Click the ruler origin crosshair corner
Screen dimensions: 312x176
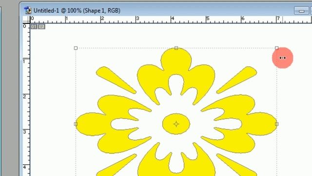point(26,20)
